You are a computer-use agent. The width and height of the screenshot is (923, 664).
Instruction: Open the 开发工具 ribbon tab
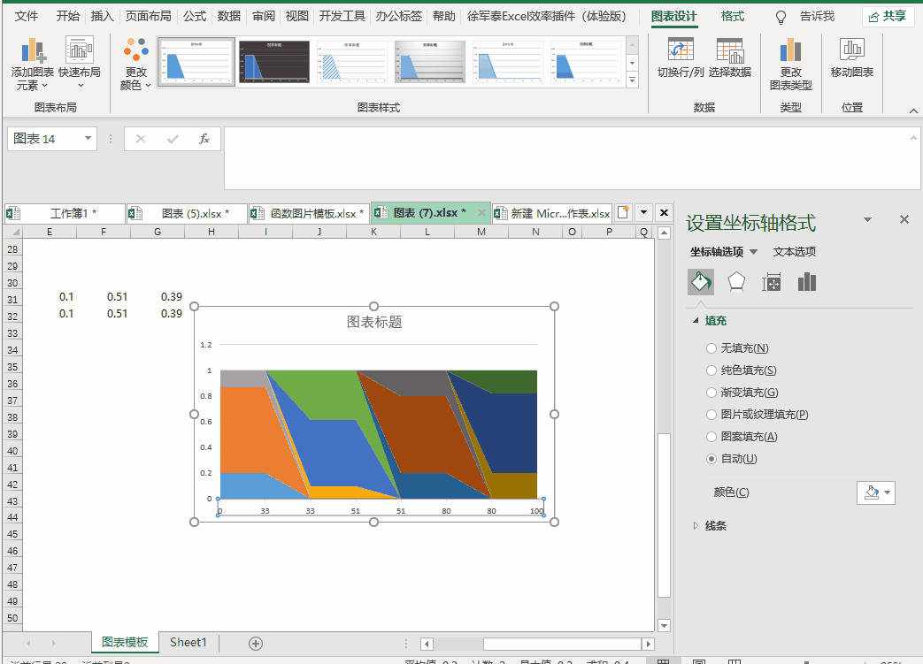342,17
